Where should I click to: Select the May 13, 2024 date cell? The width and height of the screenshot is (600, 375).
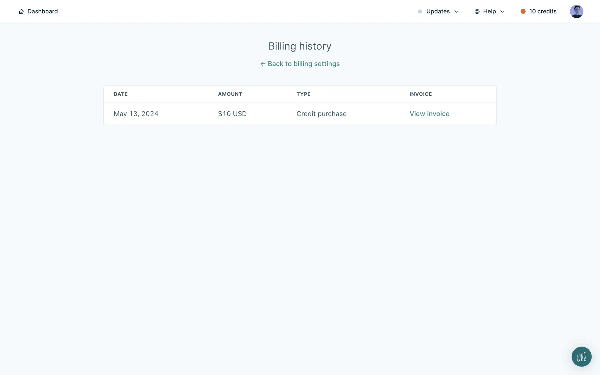click(136, 114)
